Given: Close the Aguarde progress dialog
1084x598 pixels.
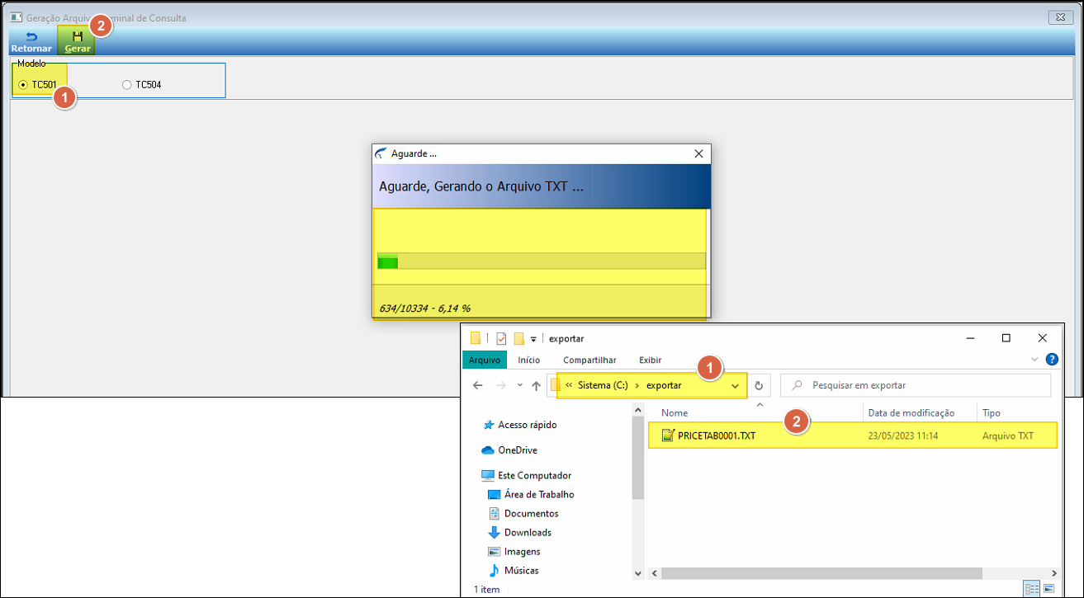Looking at the screenshot, I should (x=698, y=153).
